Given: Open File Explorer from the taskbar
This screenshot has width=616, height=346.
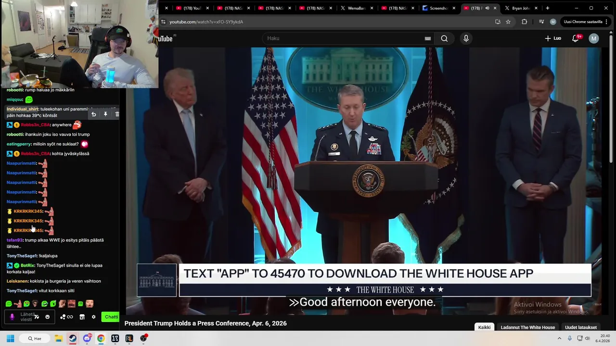Looking at the screenshot, I should (x=58, y=338).
